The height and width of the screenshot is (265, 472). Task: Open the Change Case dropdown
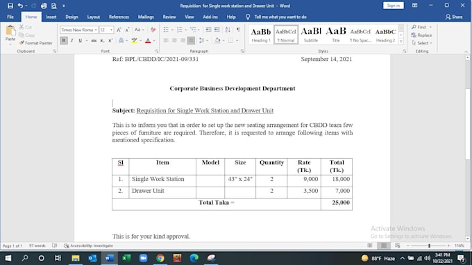139,30
